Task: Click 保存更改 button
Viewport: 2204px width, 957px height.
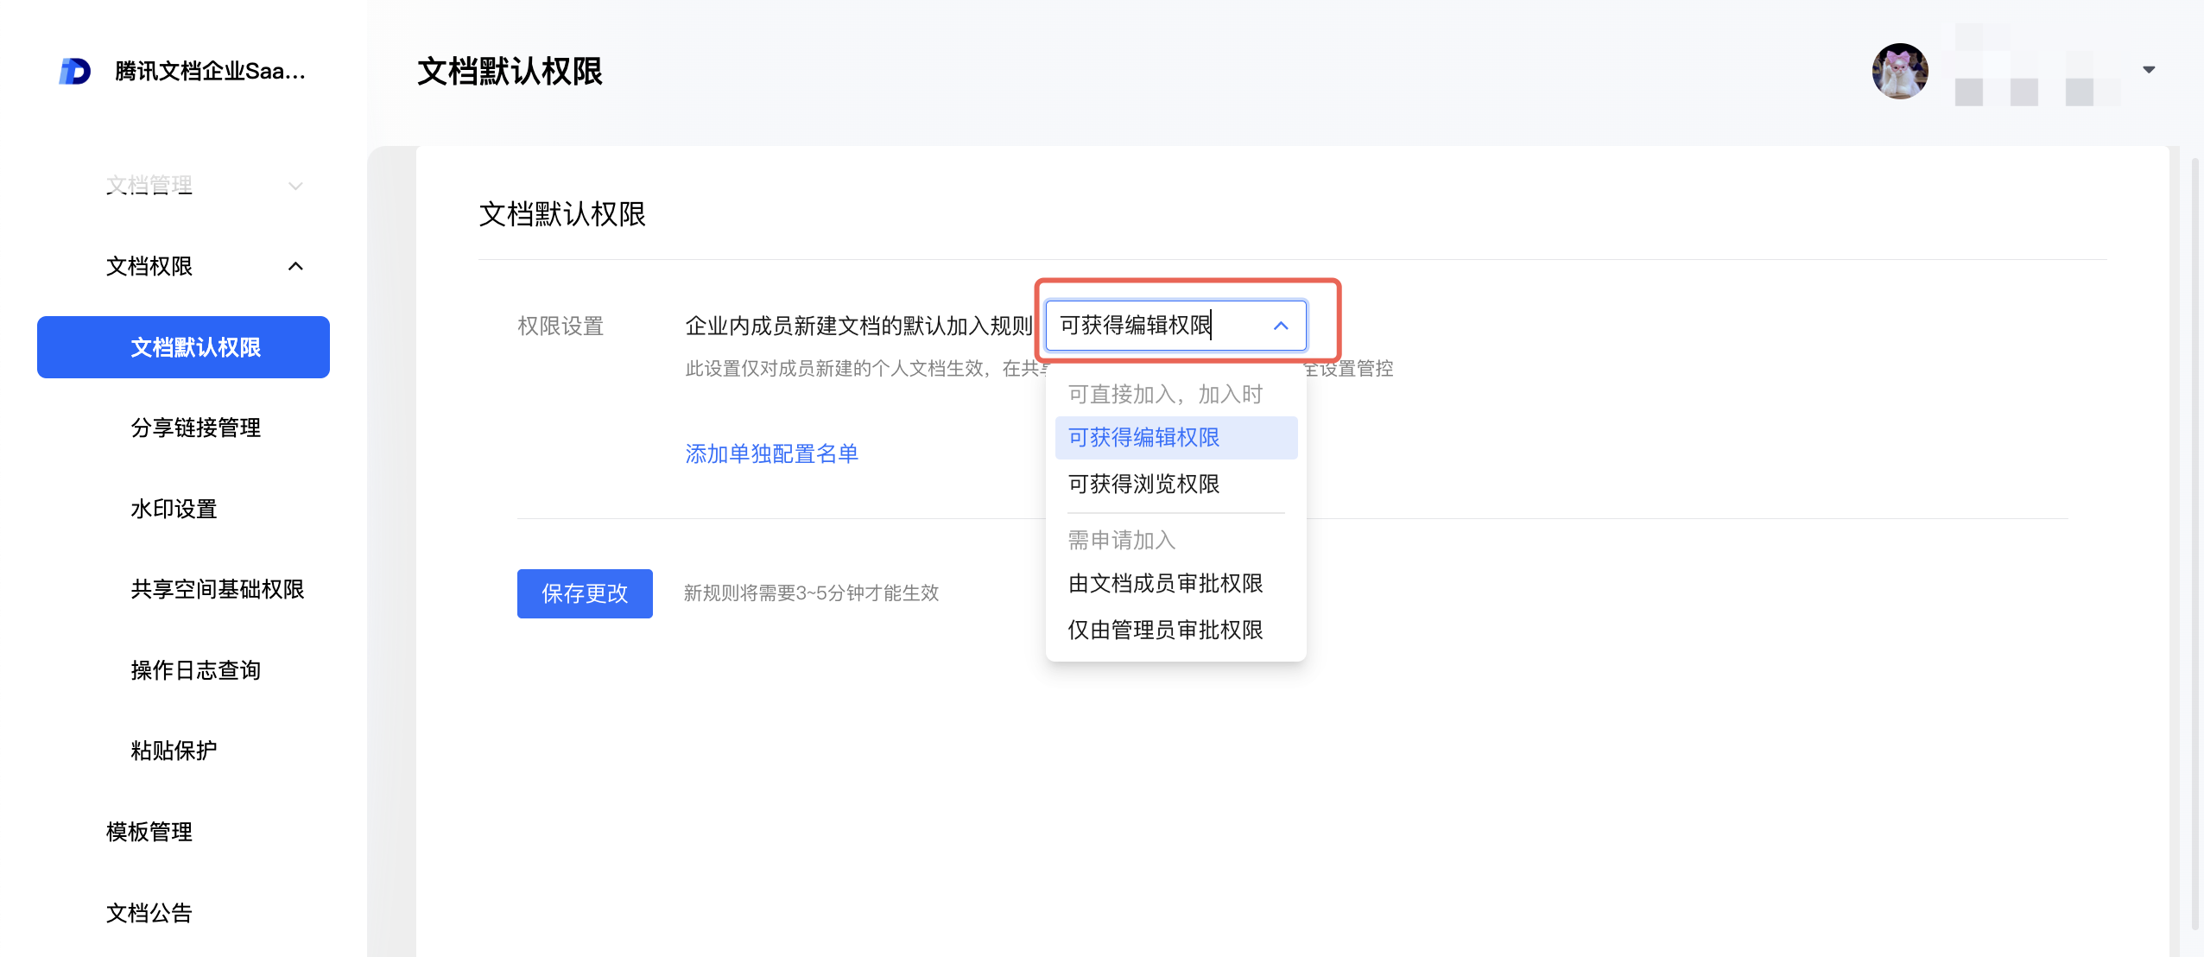Action: click(x=585, y=593)
